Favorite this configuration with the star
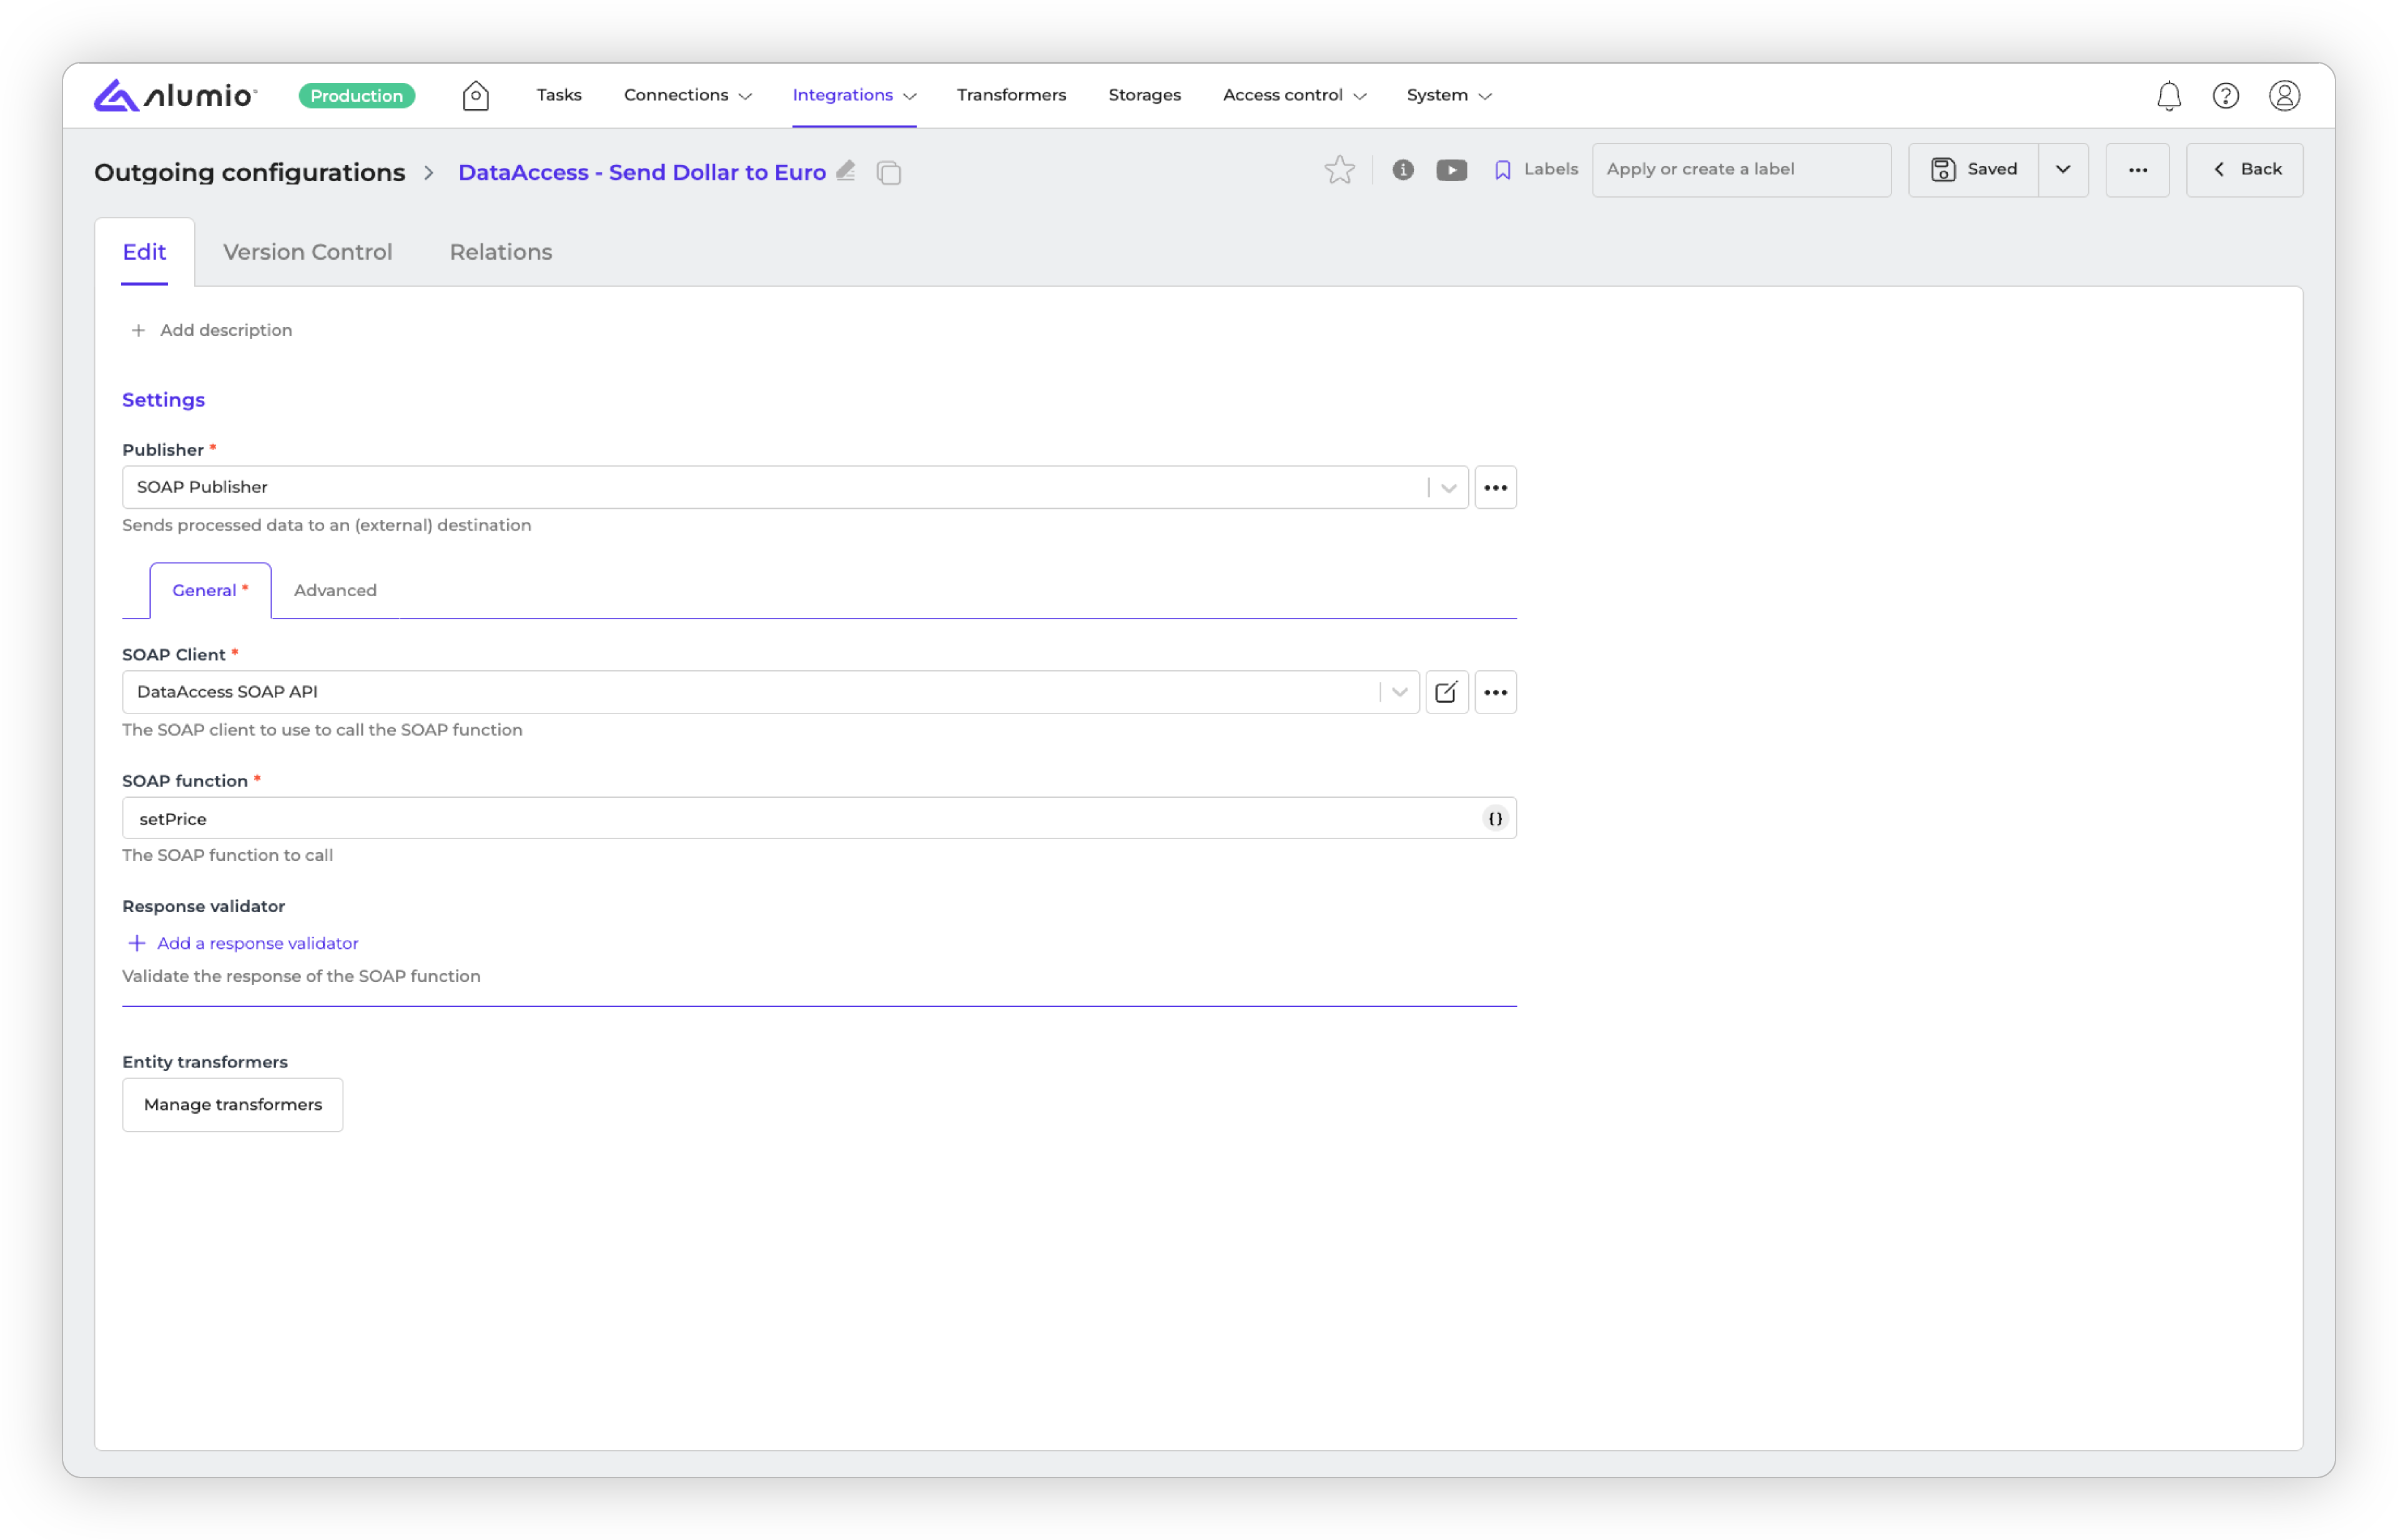The image size is (2398, 1540). (x=1338, y=170)
